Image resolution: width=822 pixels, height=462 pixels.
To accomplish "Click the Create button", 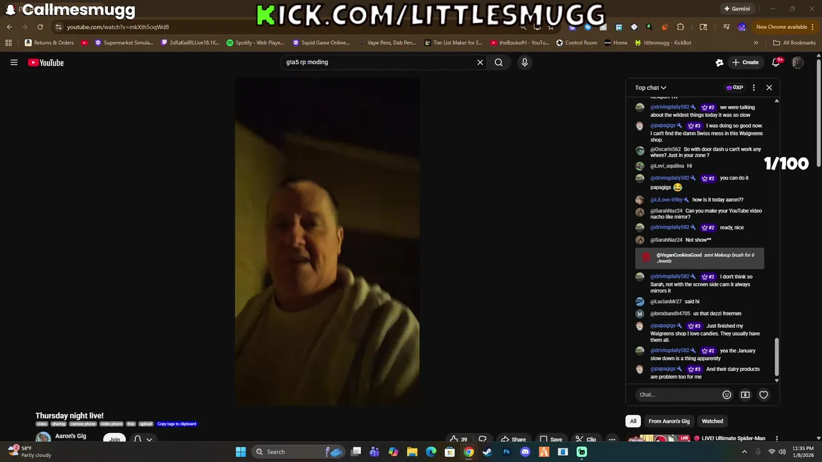I will 745,62.
